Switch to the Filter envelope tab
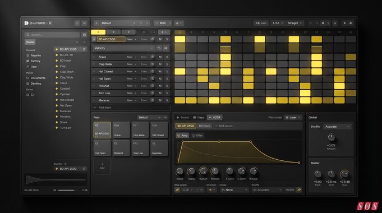Image resolution: width=382 pixels, height=213 pixels. point(197,136)
